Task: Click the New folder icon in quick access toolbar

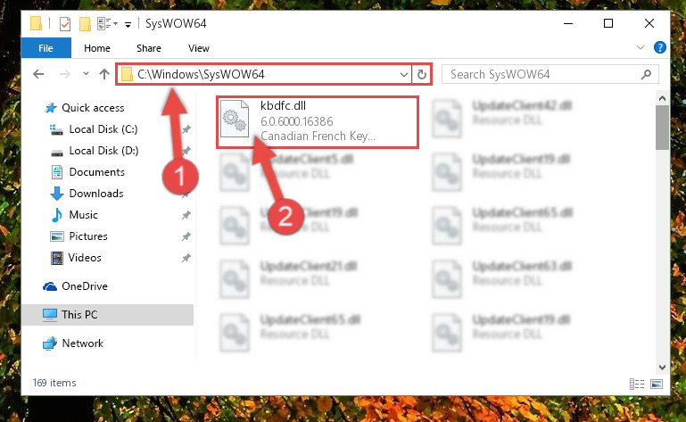Action: point(85,23)
